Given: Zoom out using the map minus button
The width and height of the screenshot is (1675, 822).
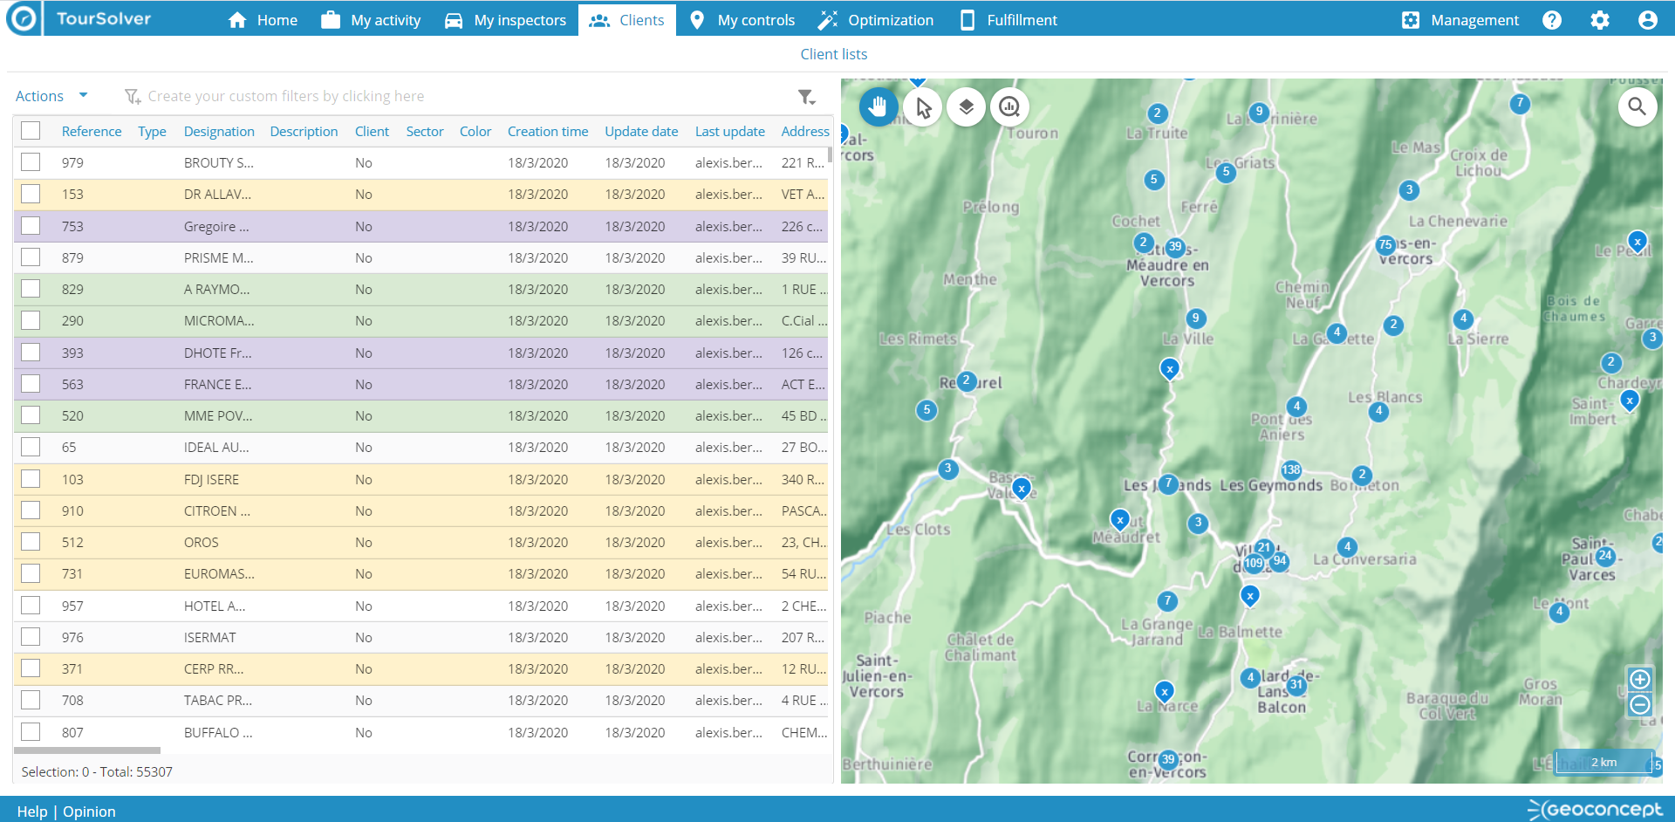Looking at the screenshot, I should [1639, 705].
